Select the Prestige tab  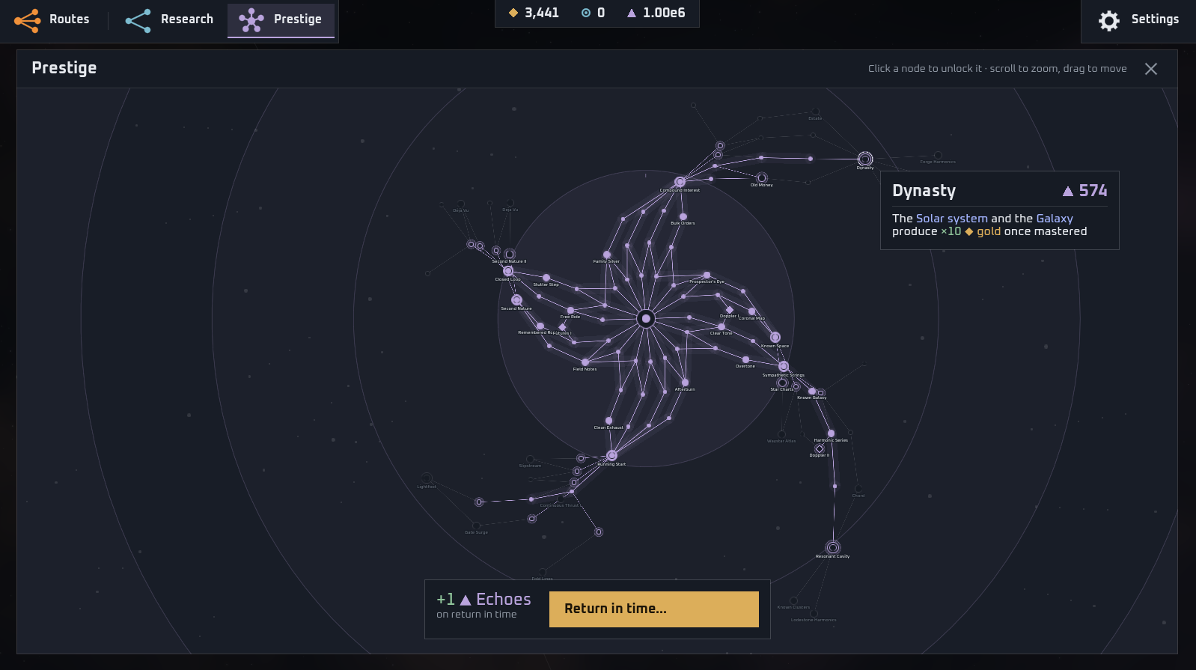[x=281, y=19]
